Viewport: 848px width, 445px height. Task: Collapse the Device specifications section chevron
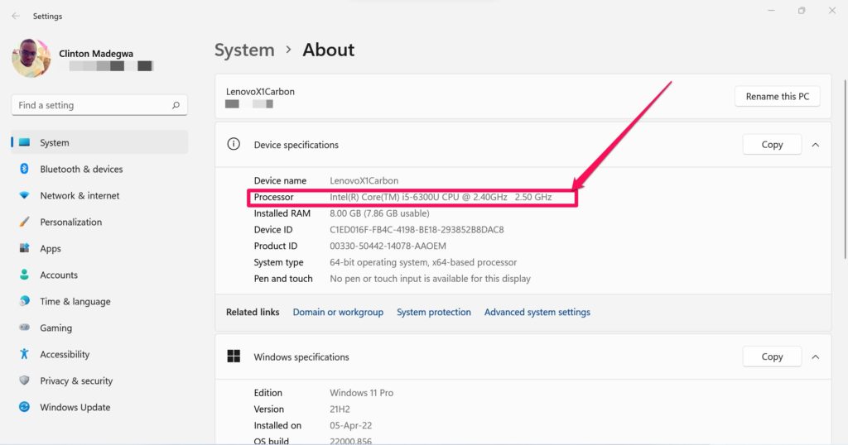click(816, 145)
